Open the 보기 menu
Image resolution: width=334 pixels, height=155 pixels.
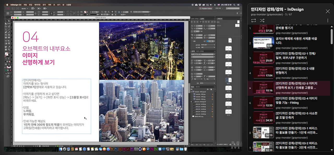coord(59,5)
